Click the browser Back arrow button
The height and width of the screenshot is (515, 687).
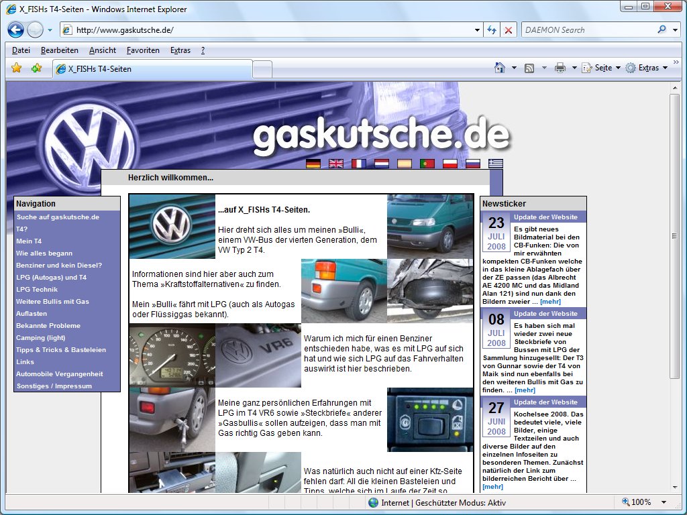coord(16,30)
